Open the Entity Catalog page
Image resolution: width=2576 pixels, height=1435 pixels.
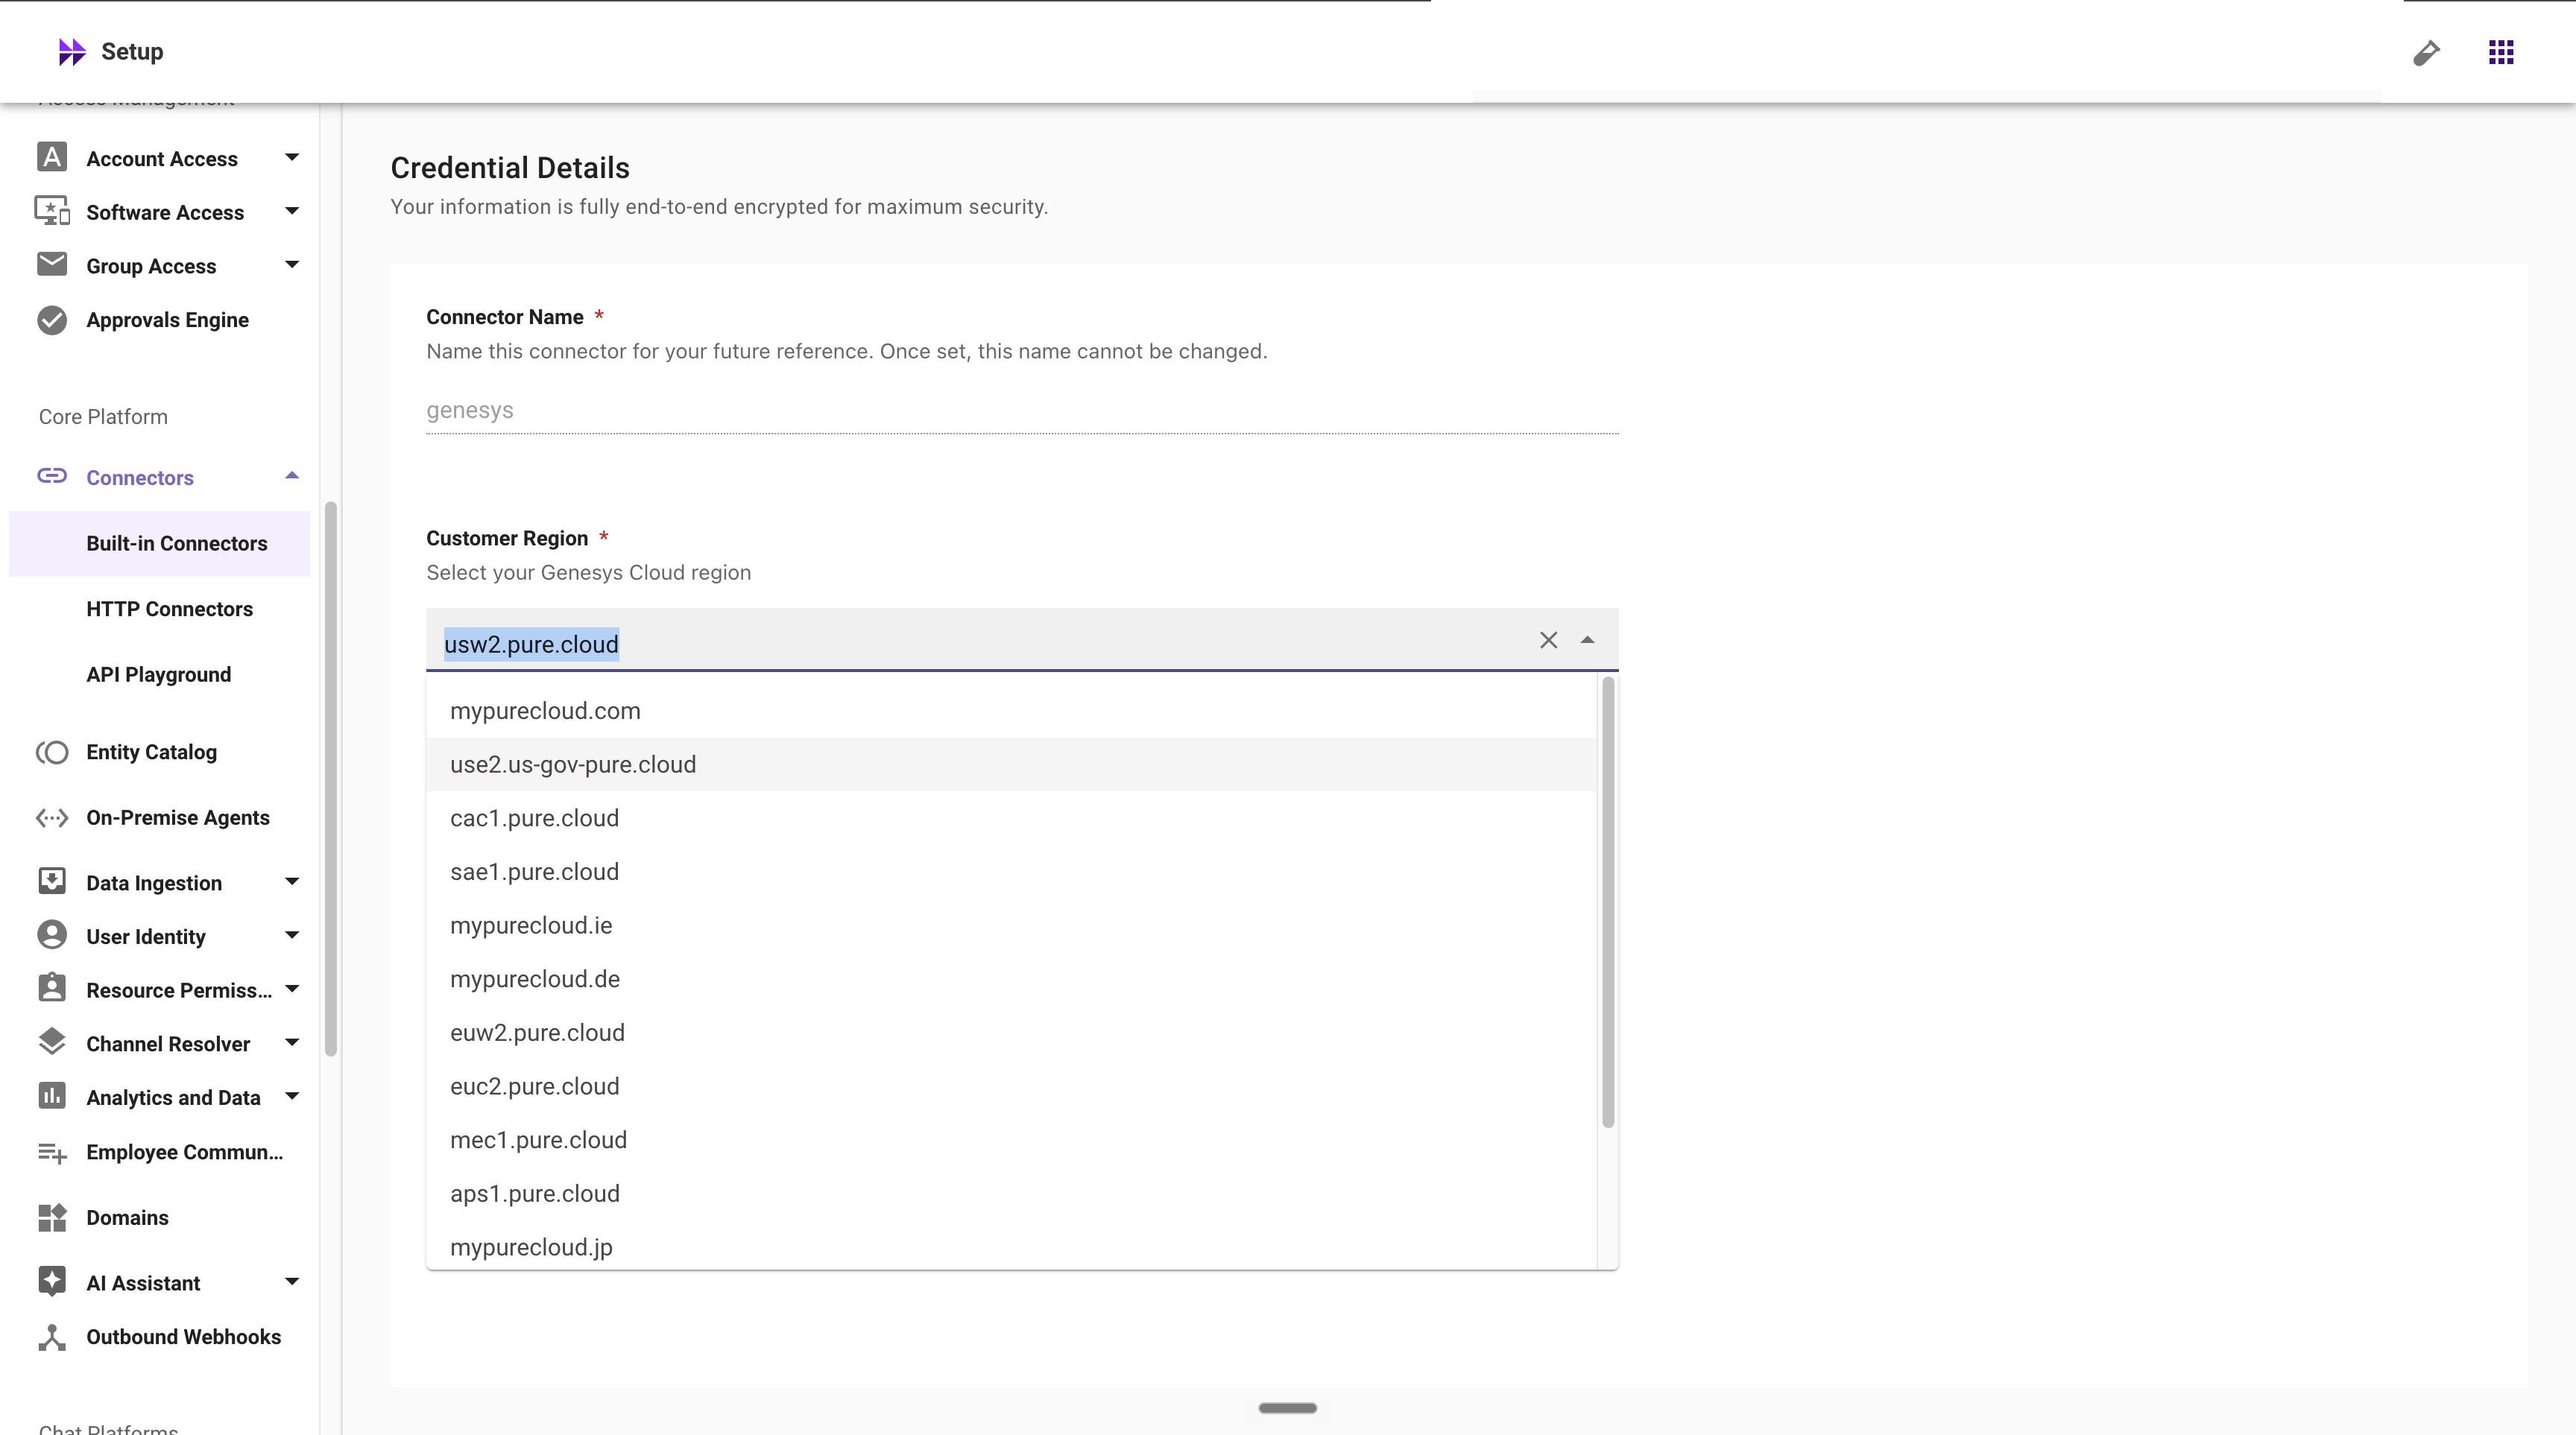(x=151, y=752)
